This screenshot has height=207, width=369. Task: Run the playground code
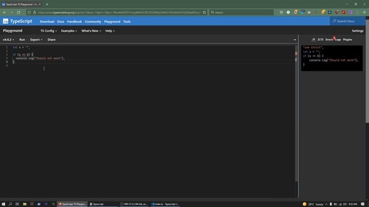pos(22,40)
